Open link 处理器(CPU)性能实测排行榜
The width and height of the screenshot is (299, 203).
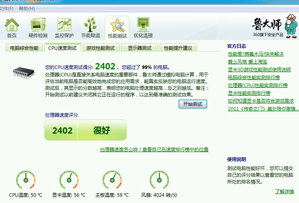(x=258, y=85)
